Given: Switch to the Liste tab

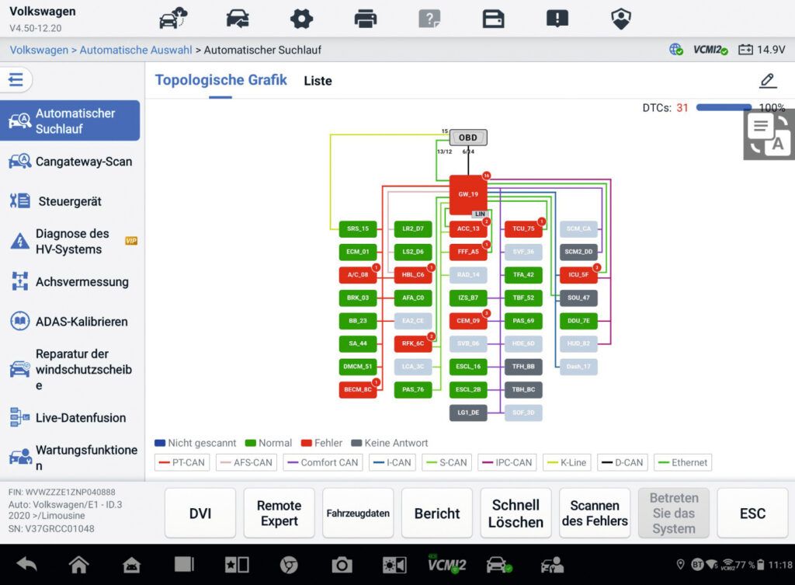Looking at the screenshot, I should [318, 81].
